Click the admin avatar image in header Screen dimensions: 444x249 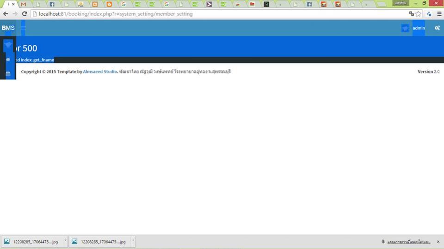point(405,28)
